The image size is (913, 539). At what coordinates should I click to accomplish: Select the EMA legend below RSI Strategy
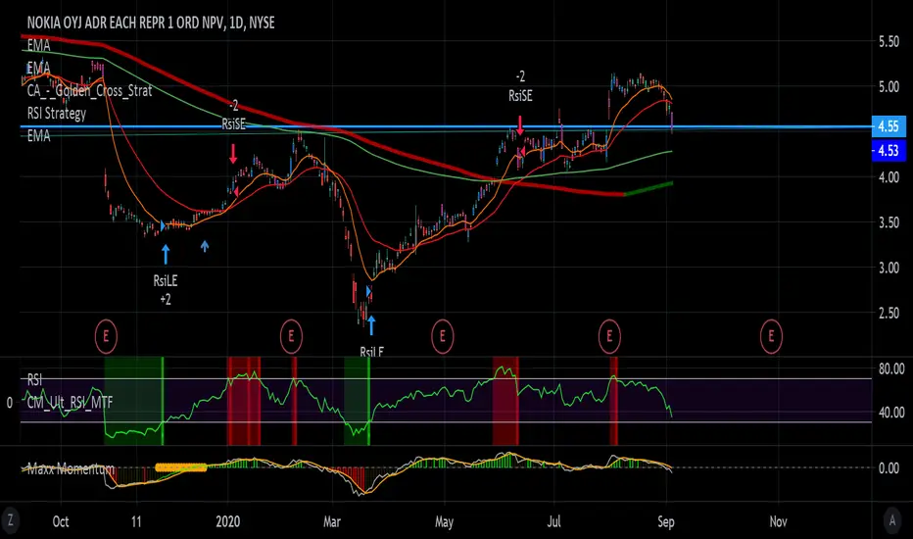(39, 136)
